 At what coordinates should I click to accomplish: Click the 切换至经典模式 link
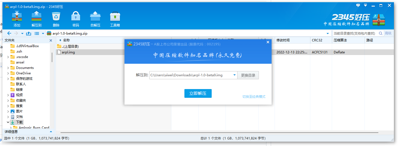pyautogui.click(x=254, y=97)
